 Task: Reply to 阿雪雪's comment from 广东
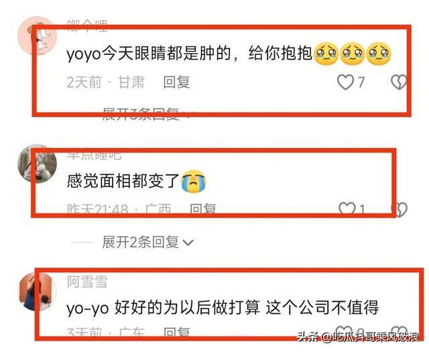[176, 332]
